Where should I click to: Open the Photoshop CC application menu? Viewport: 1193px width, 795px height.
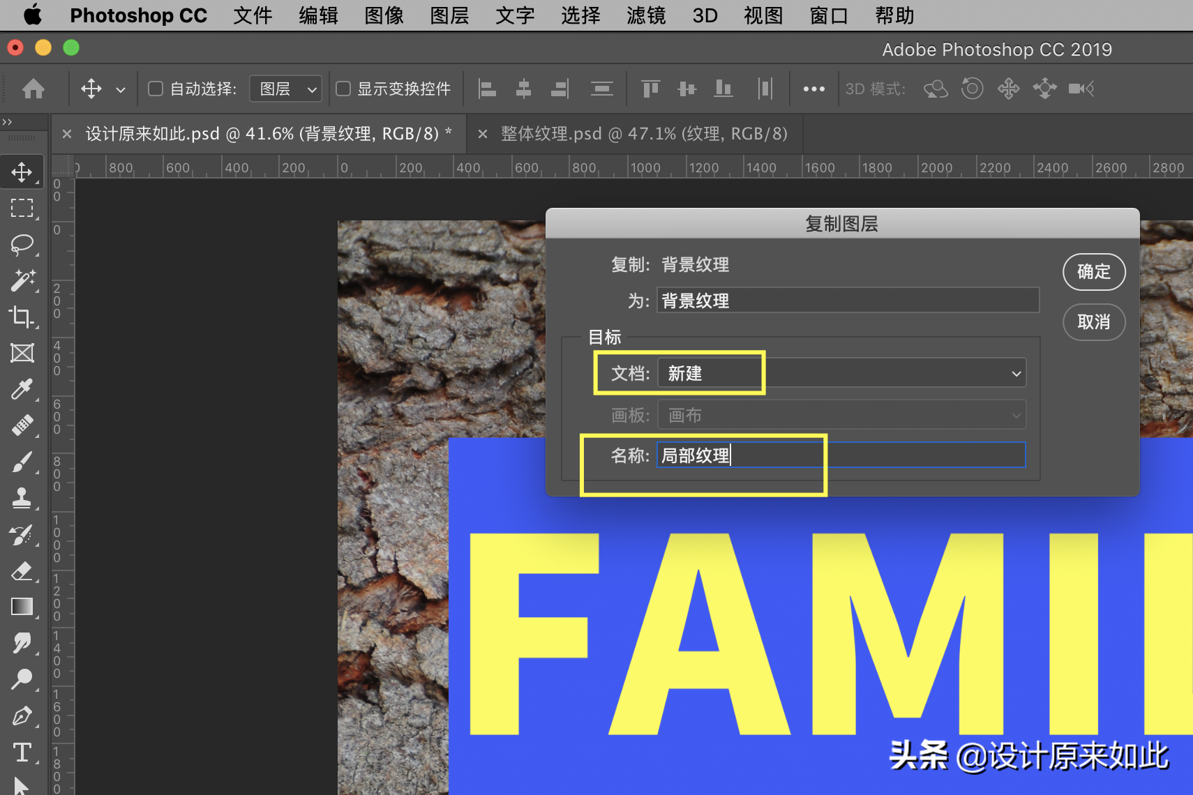tap(138, 15)
